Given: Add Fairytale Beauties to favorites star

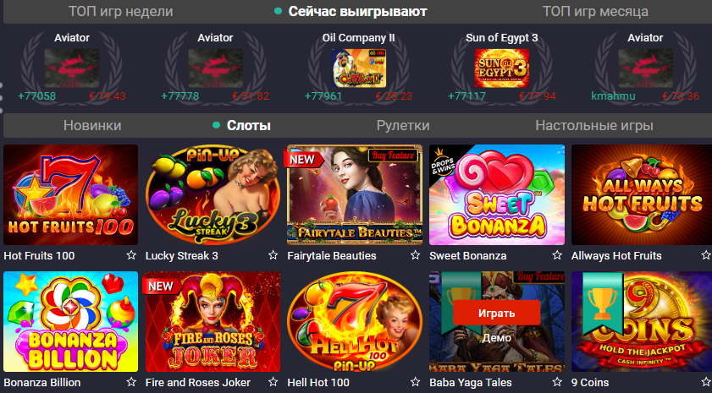Looking at the screenshot, I should click(415, 255).
